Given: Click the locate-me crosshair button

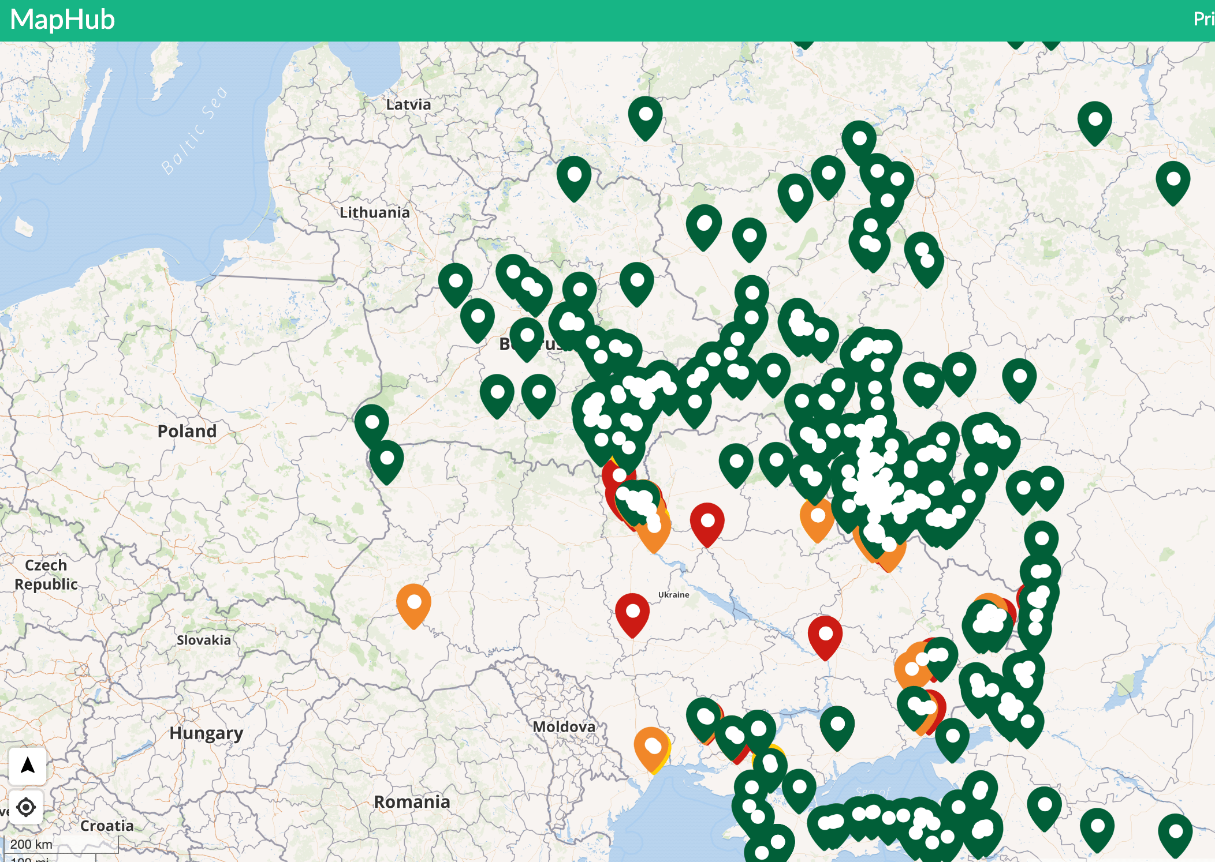Looking at the screenshot, I should click(x=26, y=807).
